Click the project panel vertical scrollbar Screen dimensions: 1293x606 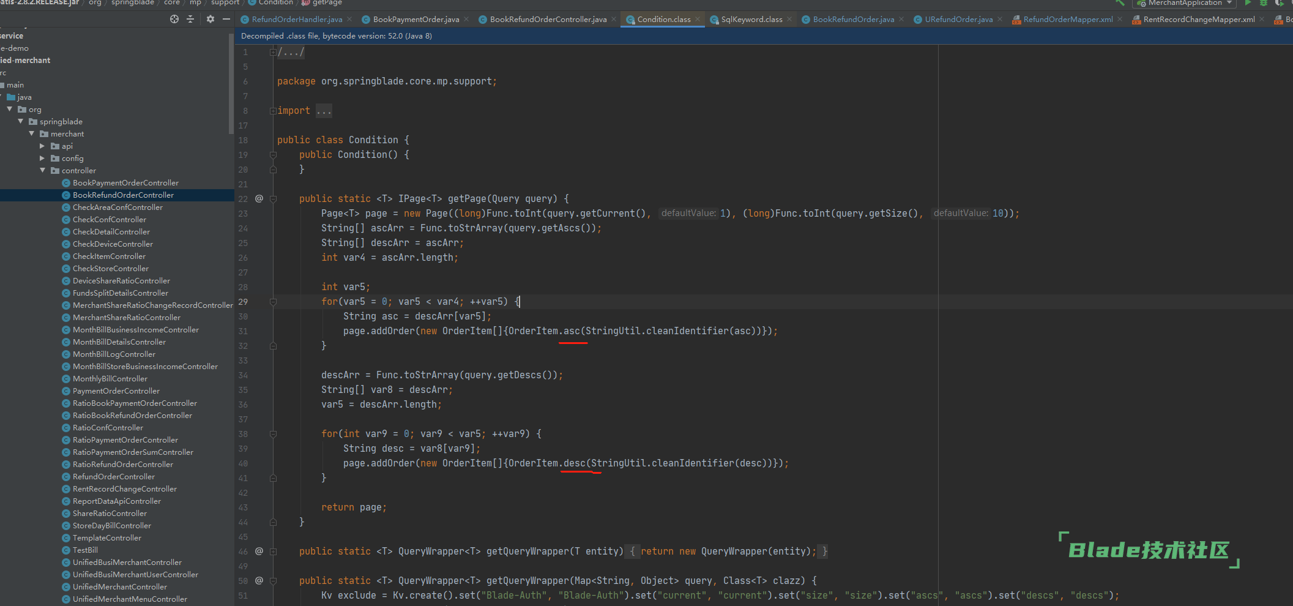[x=231, y=83]
